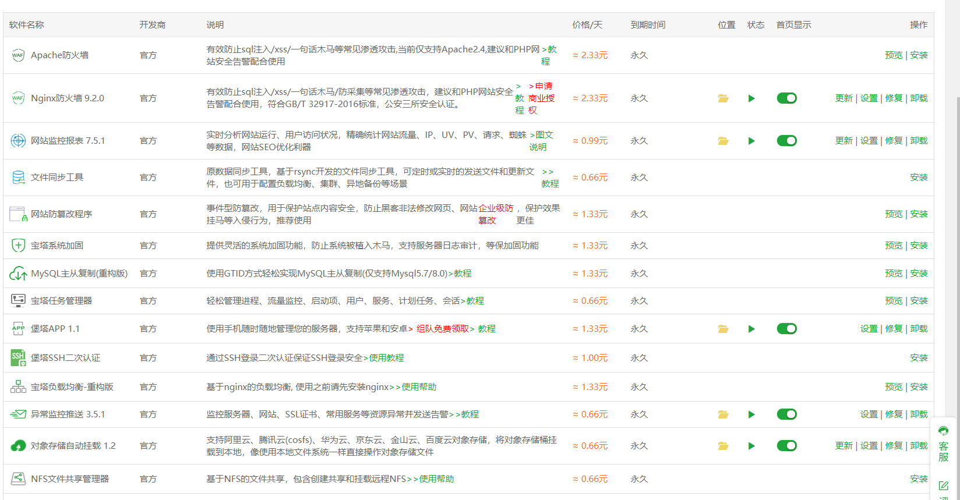Viewport: 960px width, 500px height.
Task: Update 对象存储自动挂载 1.2
Action: click(843, 446)
